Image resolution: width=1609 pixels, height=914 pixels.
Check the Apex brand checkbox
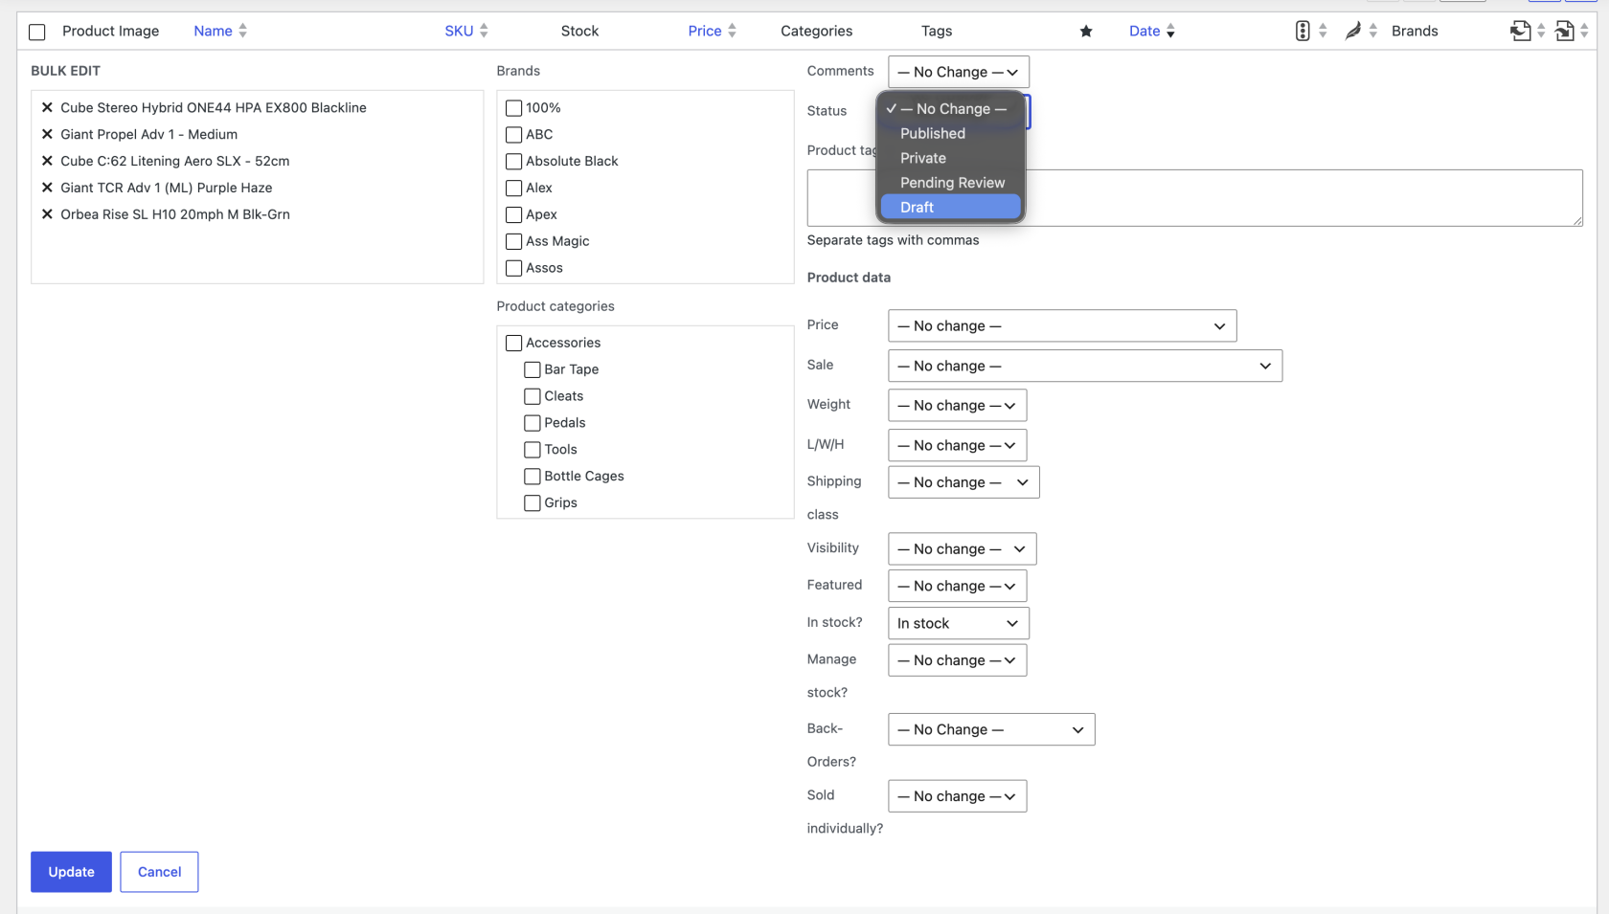point(513,215)
